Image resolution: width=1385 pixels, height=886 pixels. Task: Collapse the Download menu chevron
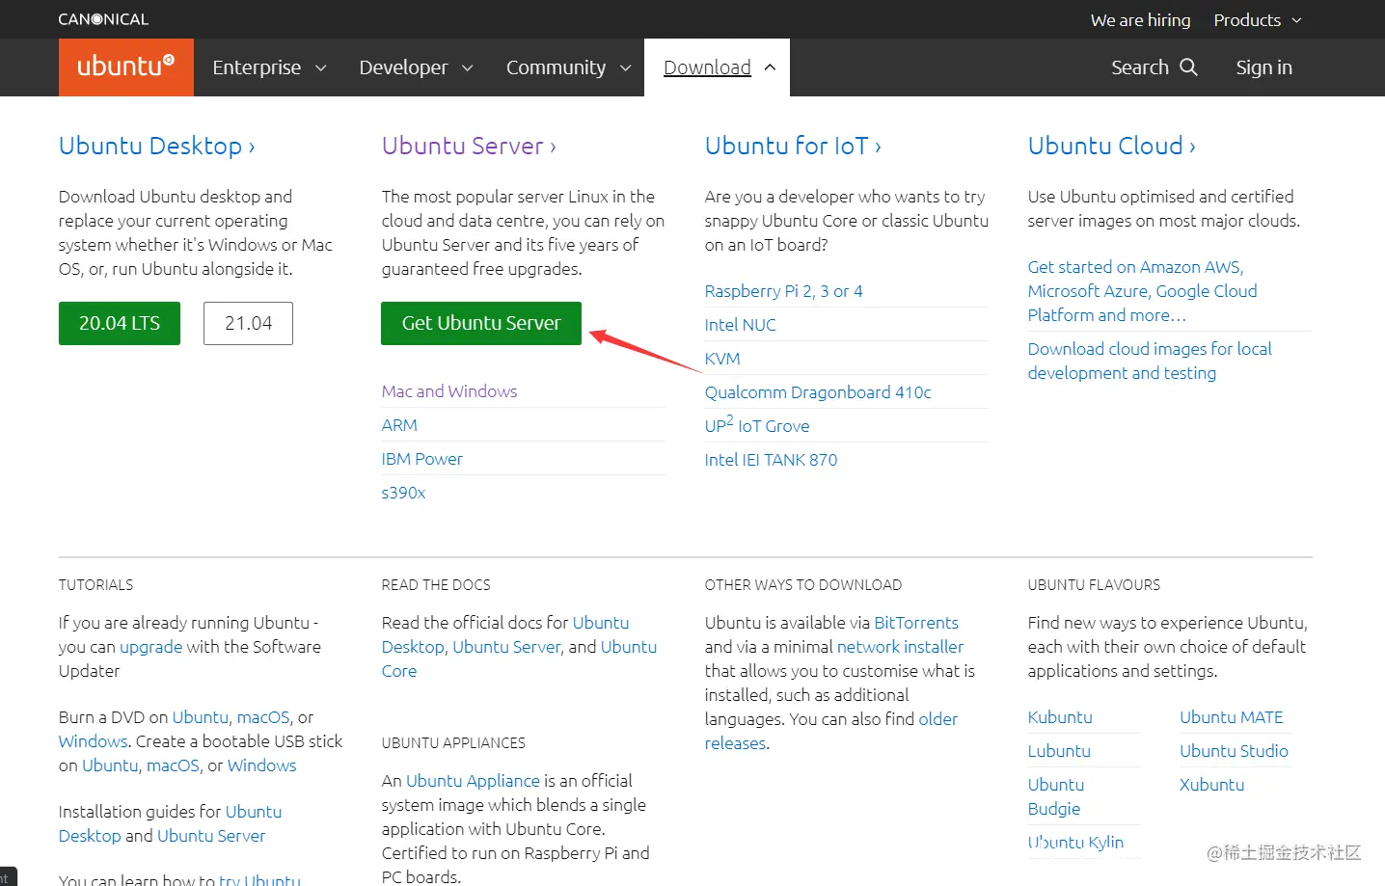pyautogui.click(x=770, y=67)
